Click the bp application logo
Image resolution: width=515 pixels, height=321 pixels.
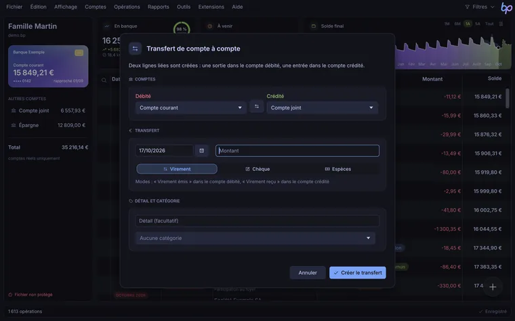pyautogui.click(x=506, y=8)
